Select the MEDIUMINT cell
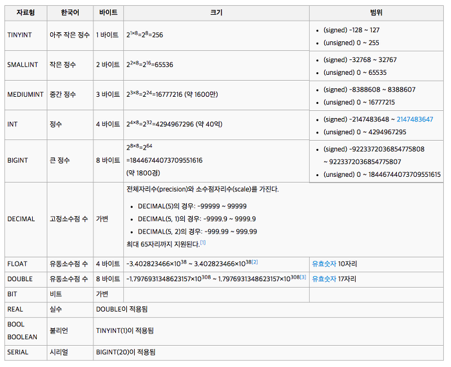The image size is (451, 367). pos(26,95)
